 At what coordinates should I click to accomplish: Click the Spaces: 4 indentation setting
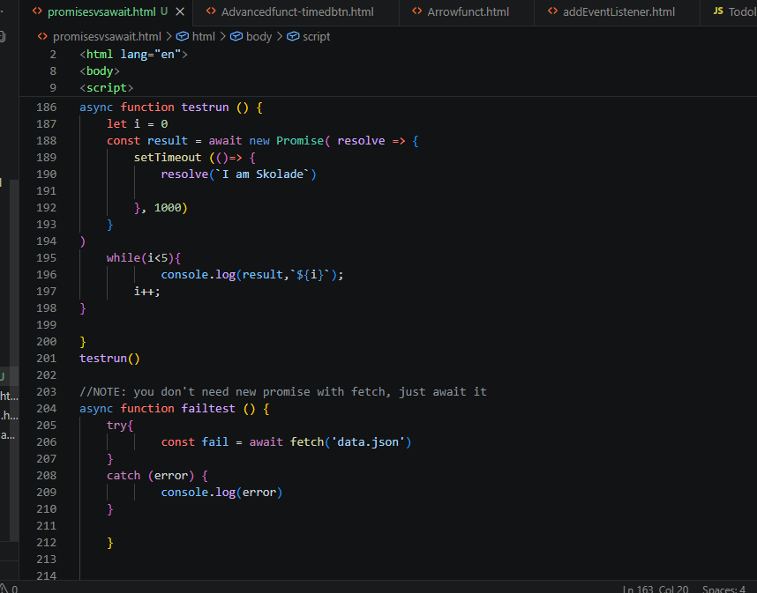(723, 589)
